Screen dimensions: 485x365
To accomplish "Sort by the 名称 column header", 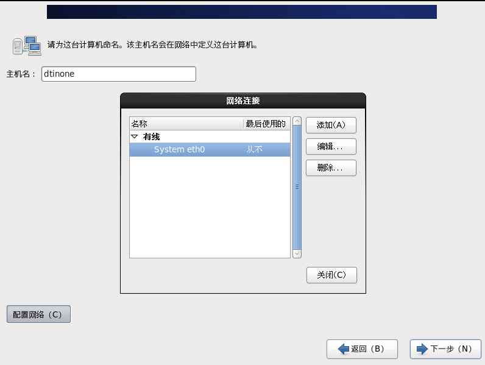I will pos(186,124).
